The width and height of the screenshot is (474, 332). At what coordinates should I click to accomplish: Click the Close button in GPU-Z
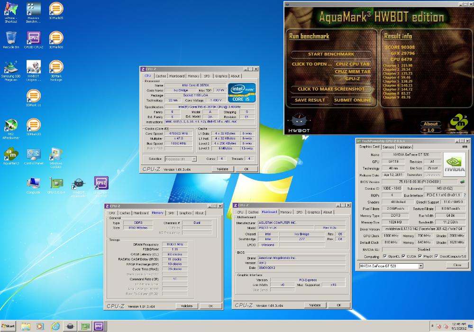[457, 265]
